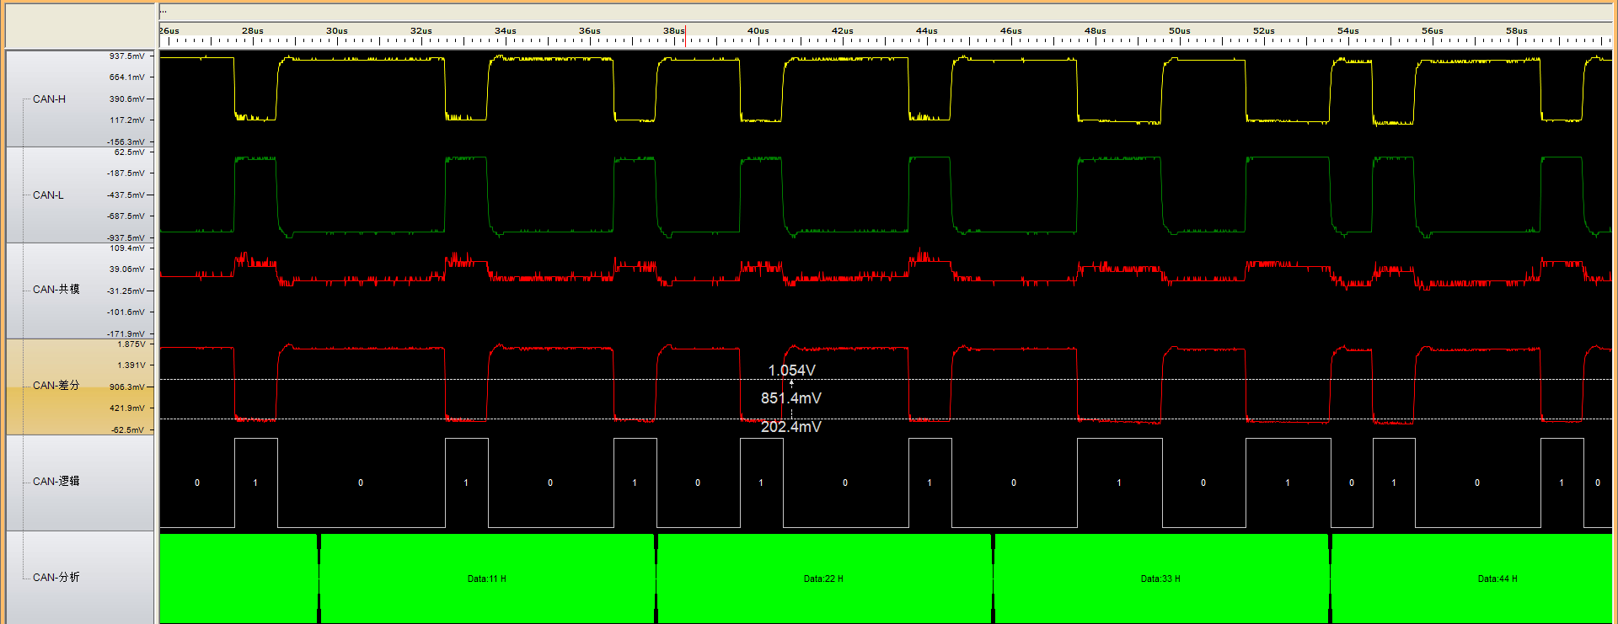This screenshot has width=1618, height=624.
Task: Click the 202.4mV lower cursor readout
Action: 791,427
